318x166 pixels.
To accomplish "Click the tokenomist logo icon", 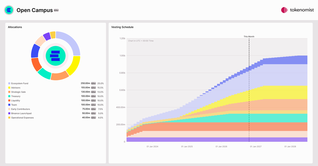I will coord(284,10).
